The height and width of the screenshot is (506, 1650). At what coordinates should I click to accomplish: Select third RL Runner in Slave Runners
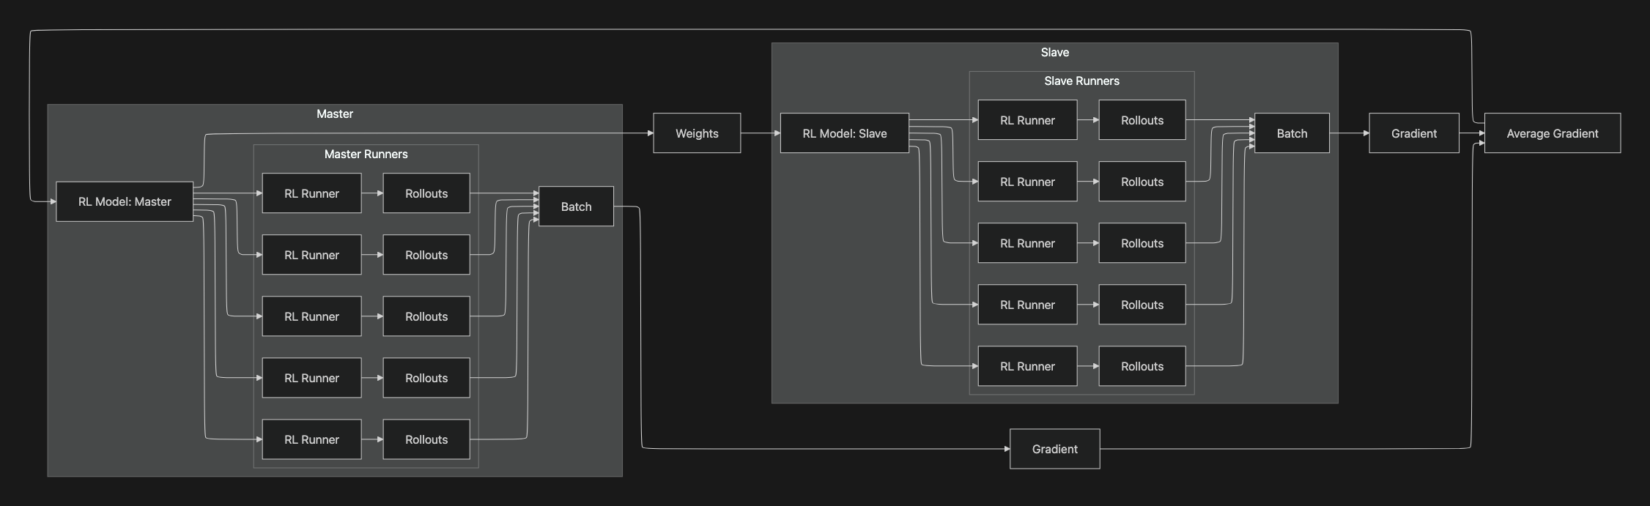[1027, 243]
